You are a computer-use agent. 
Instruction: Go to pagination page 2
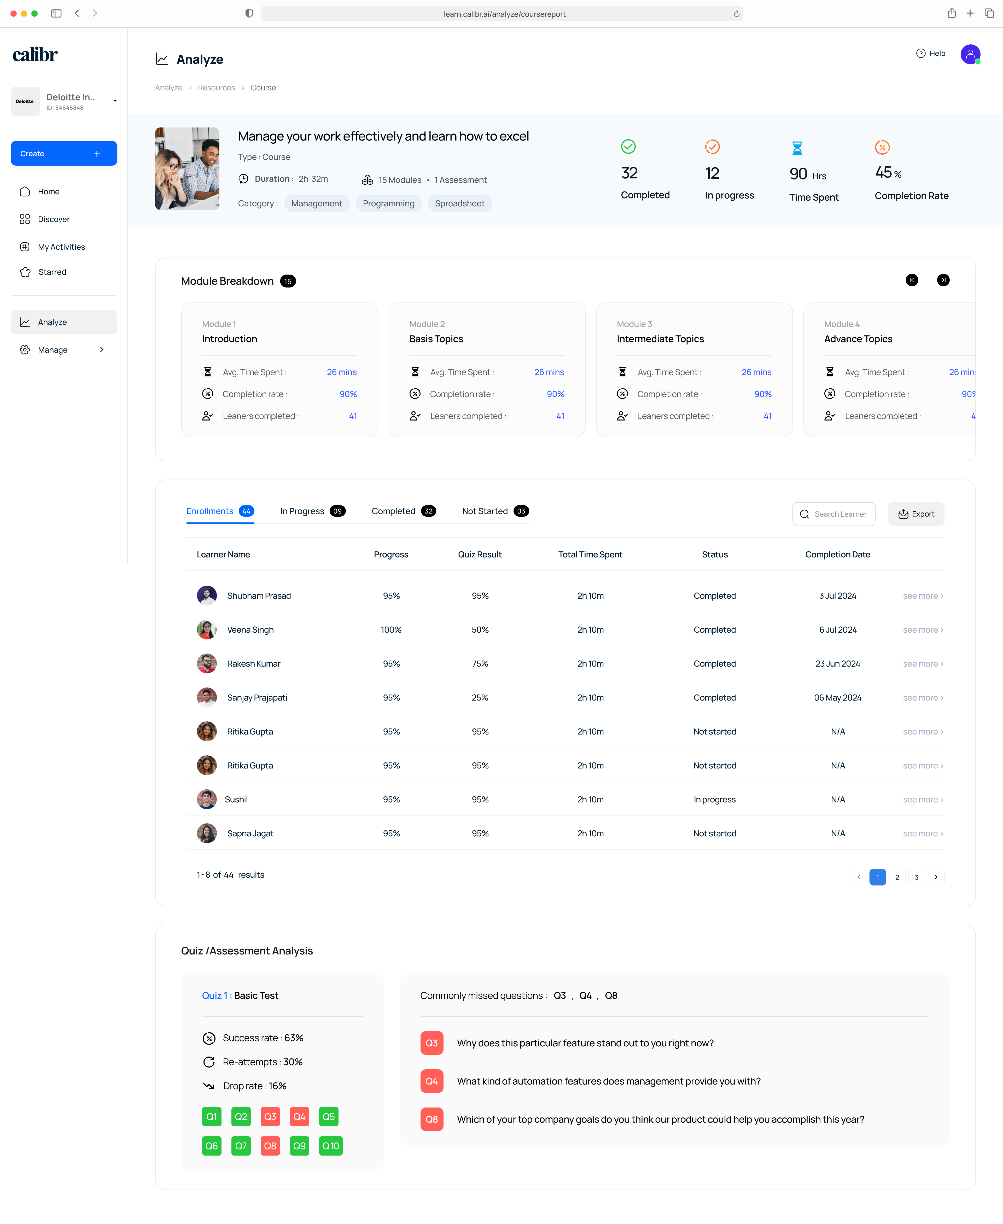[897, 877]
